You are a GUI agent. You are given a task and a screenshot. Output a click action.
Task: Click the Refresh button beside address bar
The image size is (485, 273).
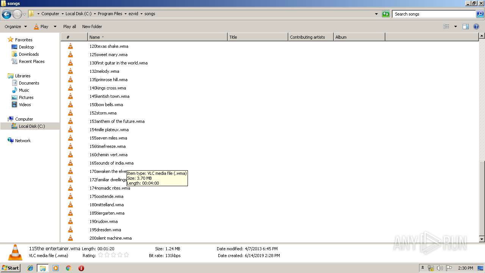(386, 14)
